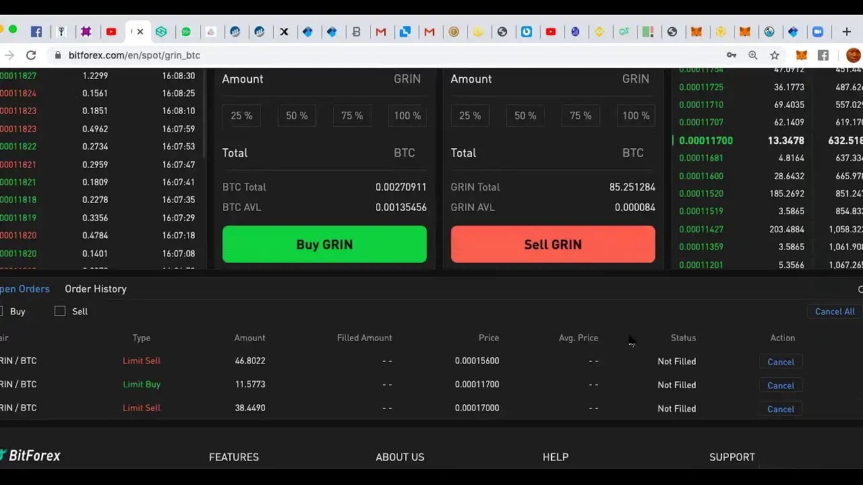Open the blue overlapping-squares icon tab
This screenshot has height=485, width=863.
[x=405, y=32]
